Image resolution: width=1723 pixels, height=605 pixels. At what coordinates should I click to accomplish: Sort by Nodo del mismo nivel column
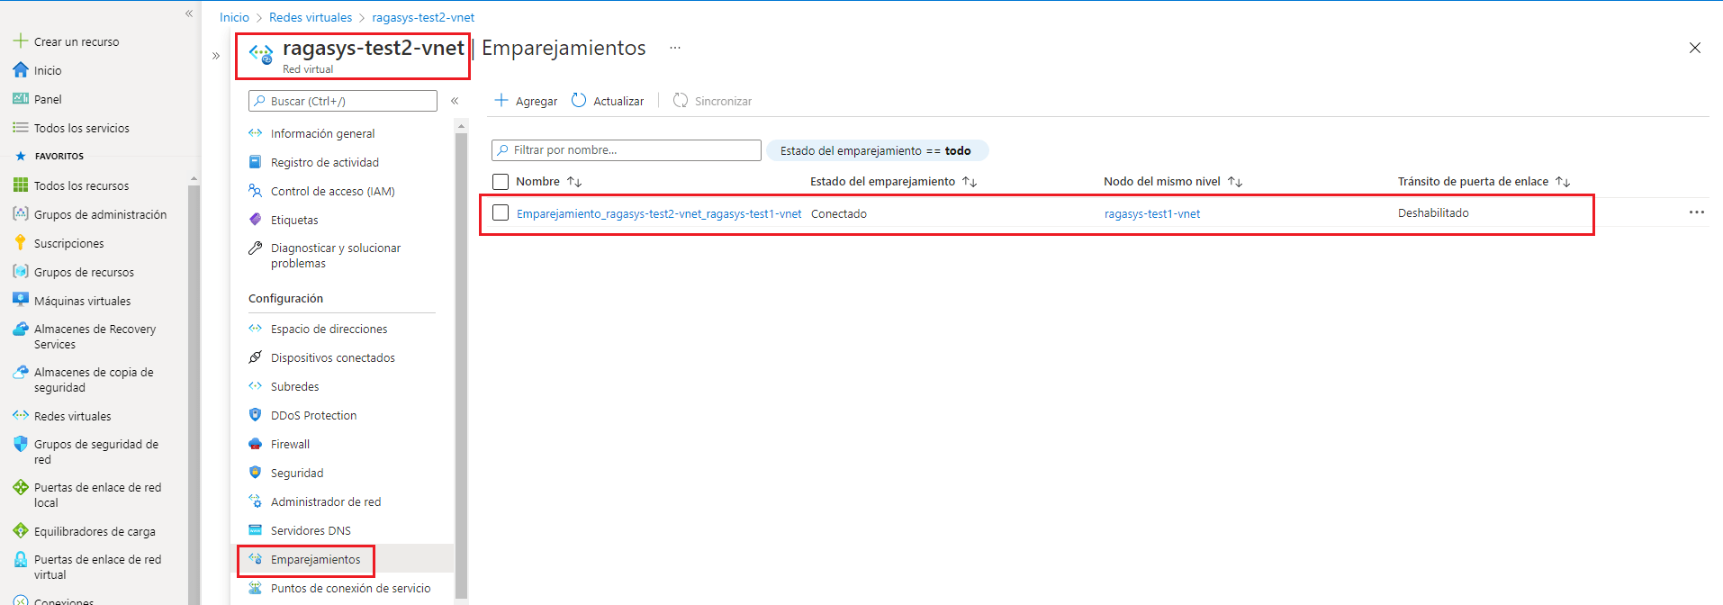(1235, 182)
